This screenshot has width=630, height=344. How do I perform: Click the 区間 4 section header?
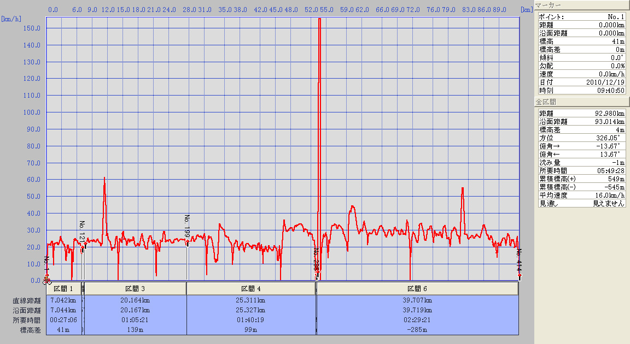tap(251, 288)
